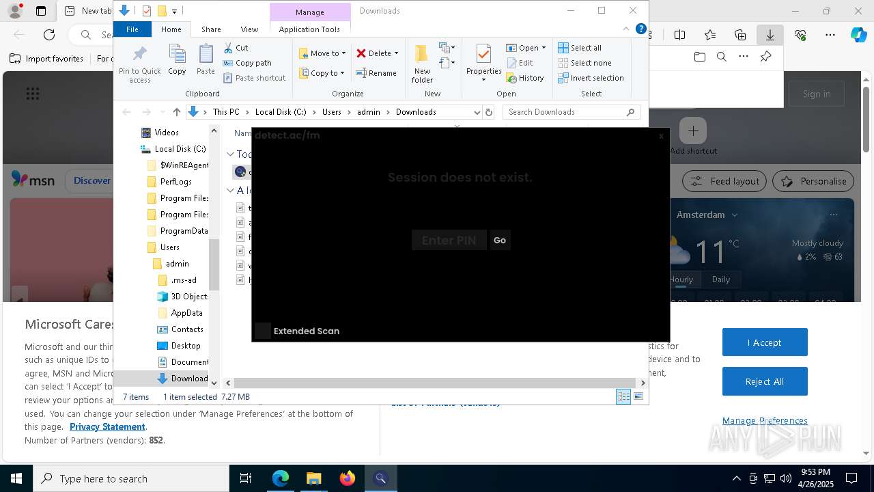Click Explorer horizontal scrollbar track
The width and height of the screenshot is (874, 492).
[x=434, y=383]
